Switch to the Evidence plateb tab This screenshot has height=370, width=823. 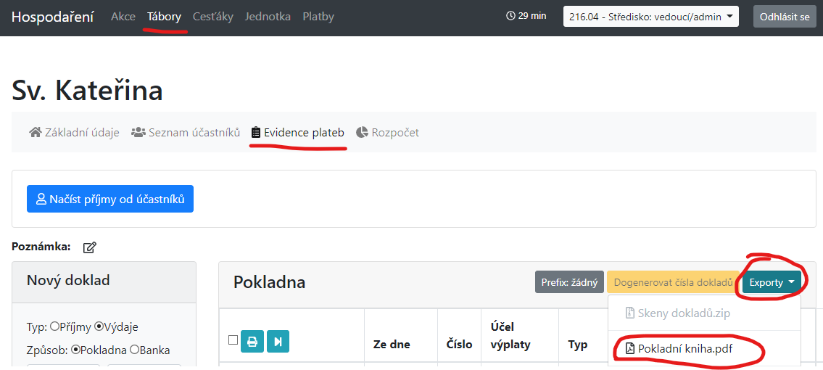coord(297,132)
